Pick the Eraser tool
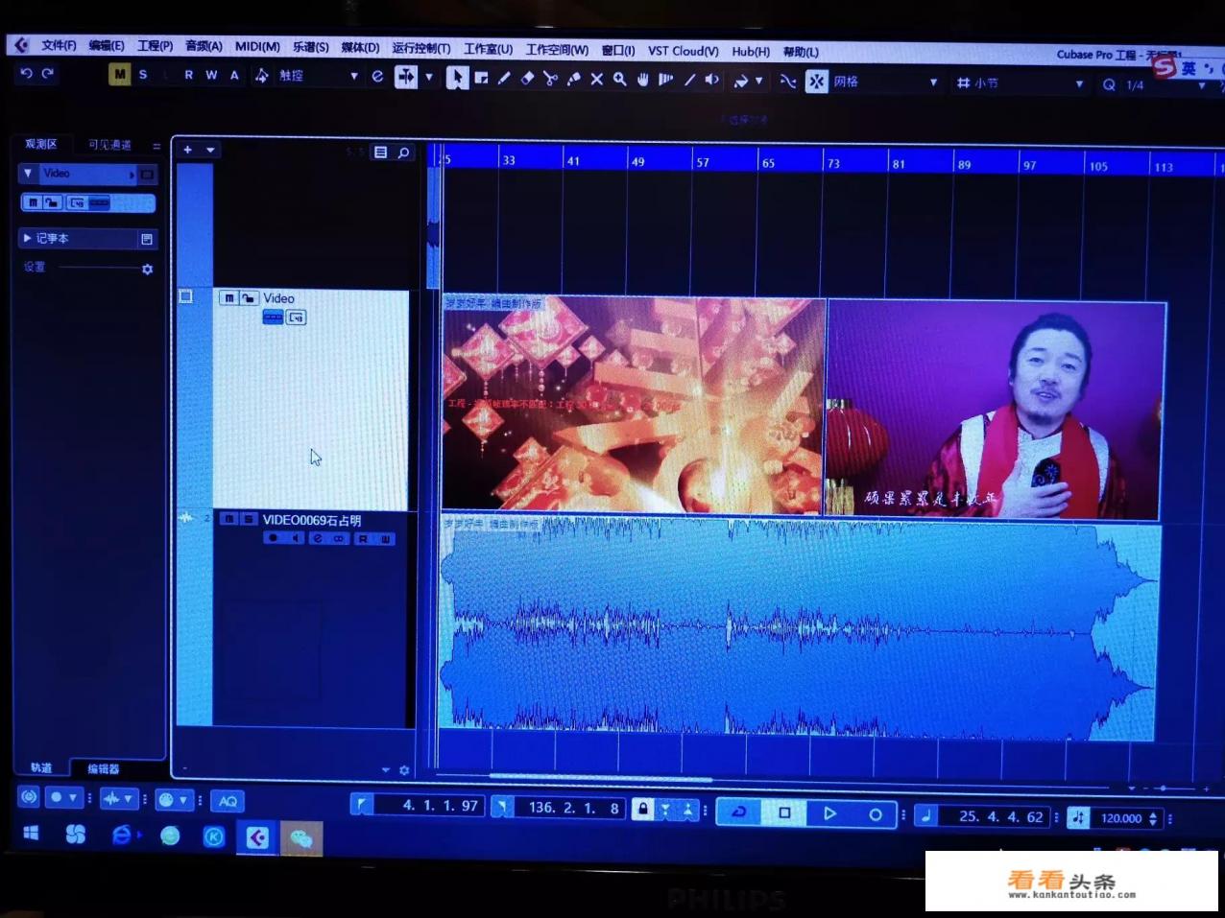 (x=527, y=79)
